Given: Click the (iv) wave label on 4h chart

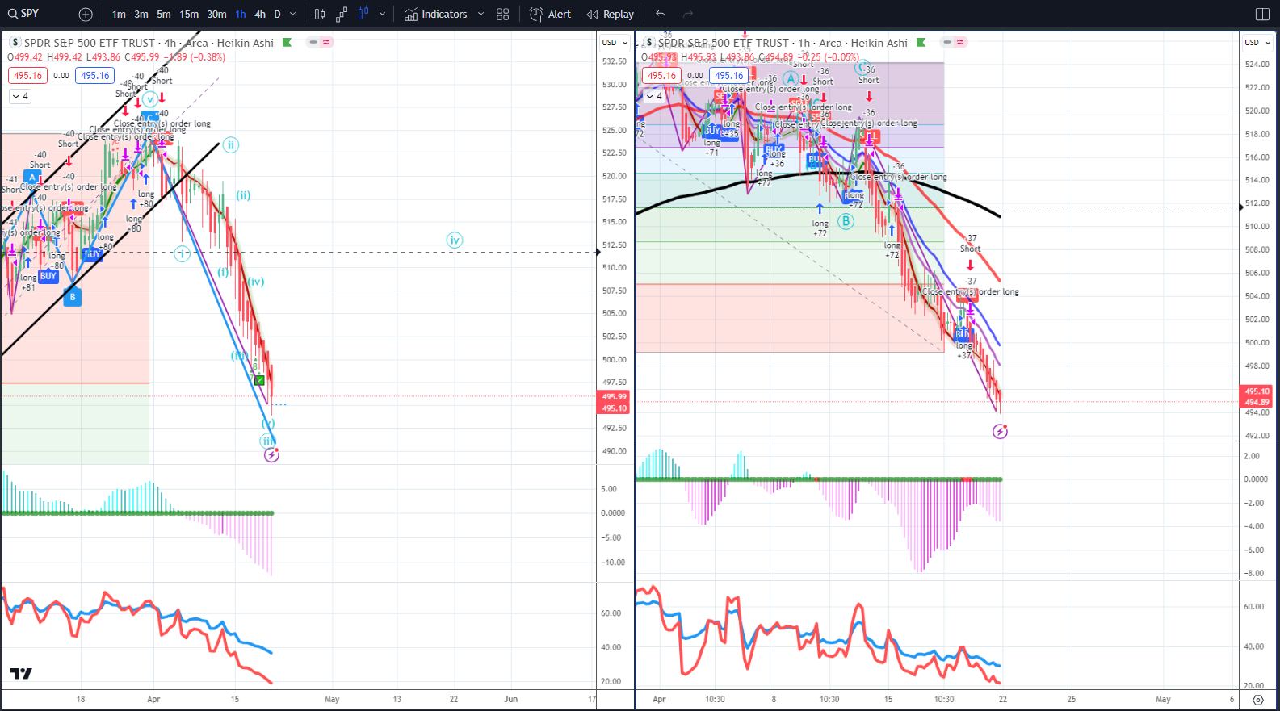Looking at the screenshot, I should click(256, 282).
